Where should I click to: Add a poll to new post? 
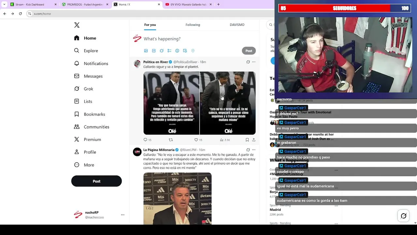169,51
